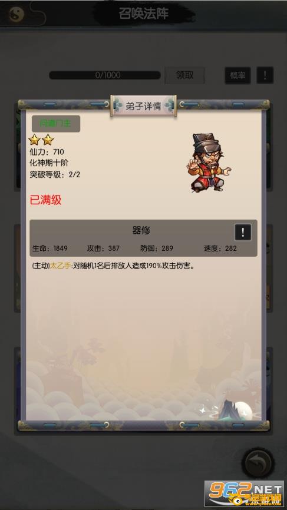Screen dimensions: 287x510
Task: Tap the 弟子详情 scroll title banner
Action: pos(144,106)
